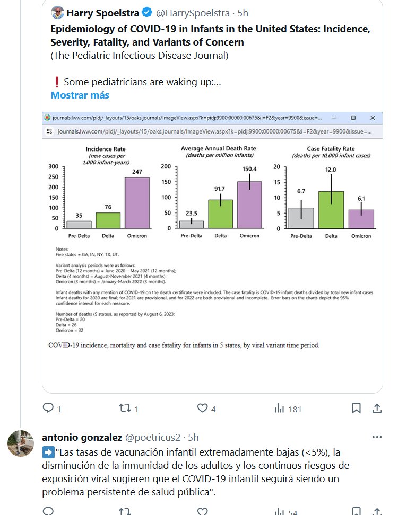The width and height of the screenshot is (398, 515).
Task: Open three-dot menu on antonio gonzalez reply
Action: pos(377,437)
